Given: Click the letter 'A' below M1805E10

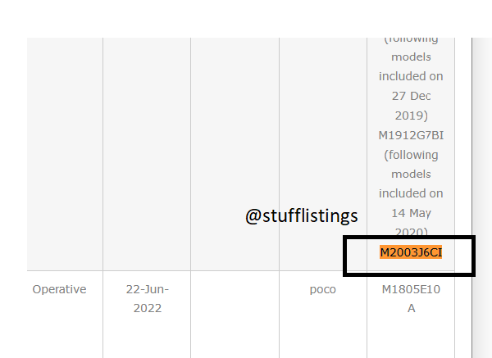Looking at the screenshot, I should coord(412,308).
